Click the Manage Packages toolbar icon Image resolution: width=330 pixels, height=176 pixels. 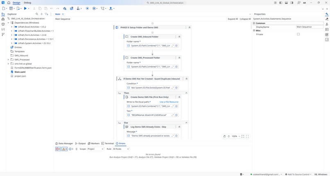(x=65, y=9)
